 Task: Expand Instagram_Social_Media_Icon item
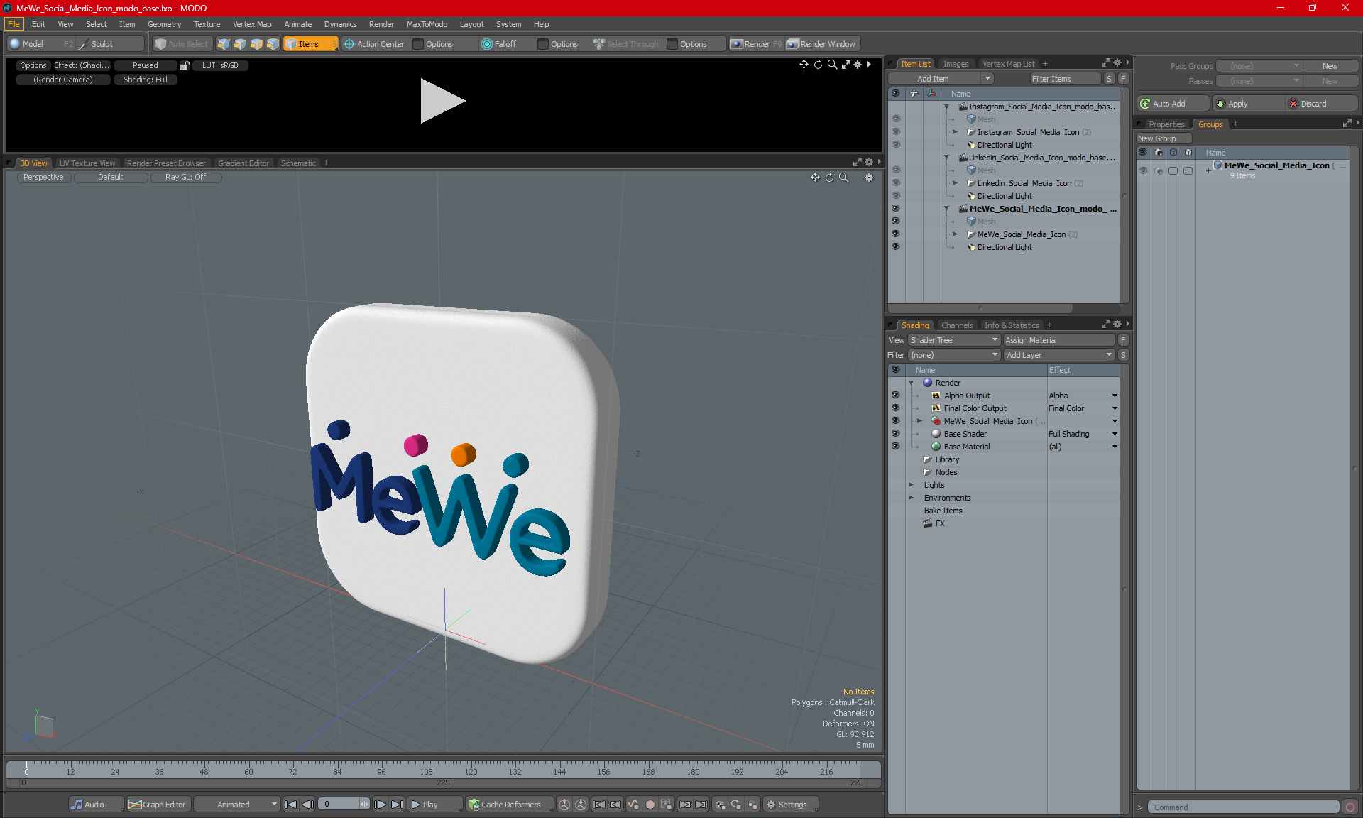pos(955,132)
